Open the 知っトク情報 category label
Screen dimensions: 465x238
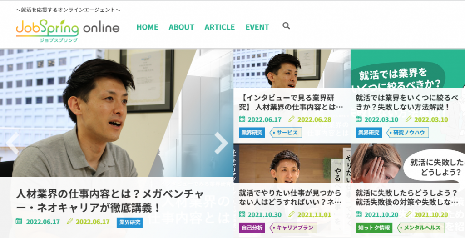click(x=374, y=228)
